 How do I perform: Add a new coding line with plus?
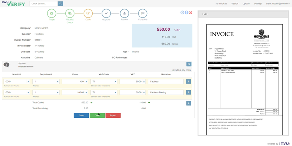coord(188,103)
